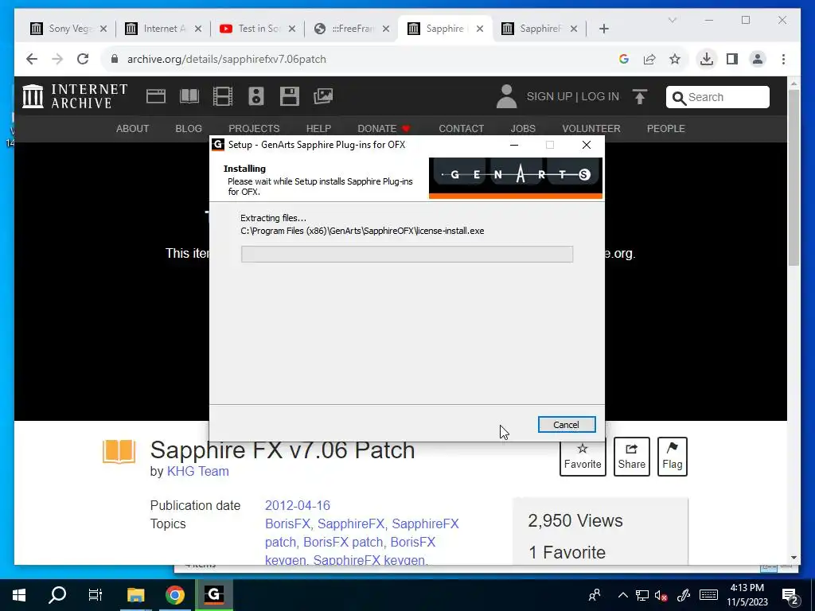The width and height of the screenshot is (815, 611).
Task: Click the GenArts G icon in setup title bar
Action: tap(218, 145)
